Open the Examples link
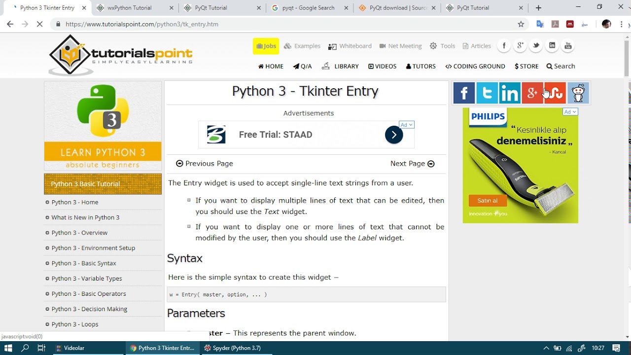This screenshot has width=631, height=355. pos(302,46)
